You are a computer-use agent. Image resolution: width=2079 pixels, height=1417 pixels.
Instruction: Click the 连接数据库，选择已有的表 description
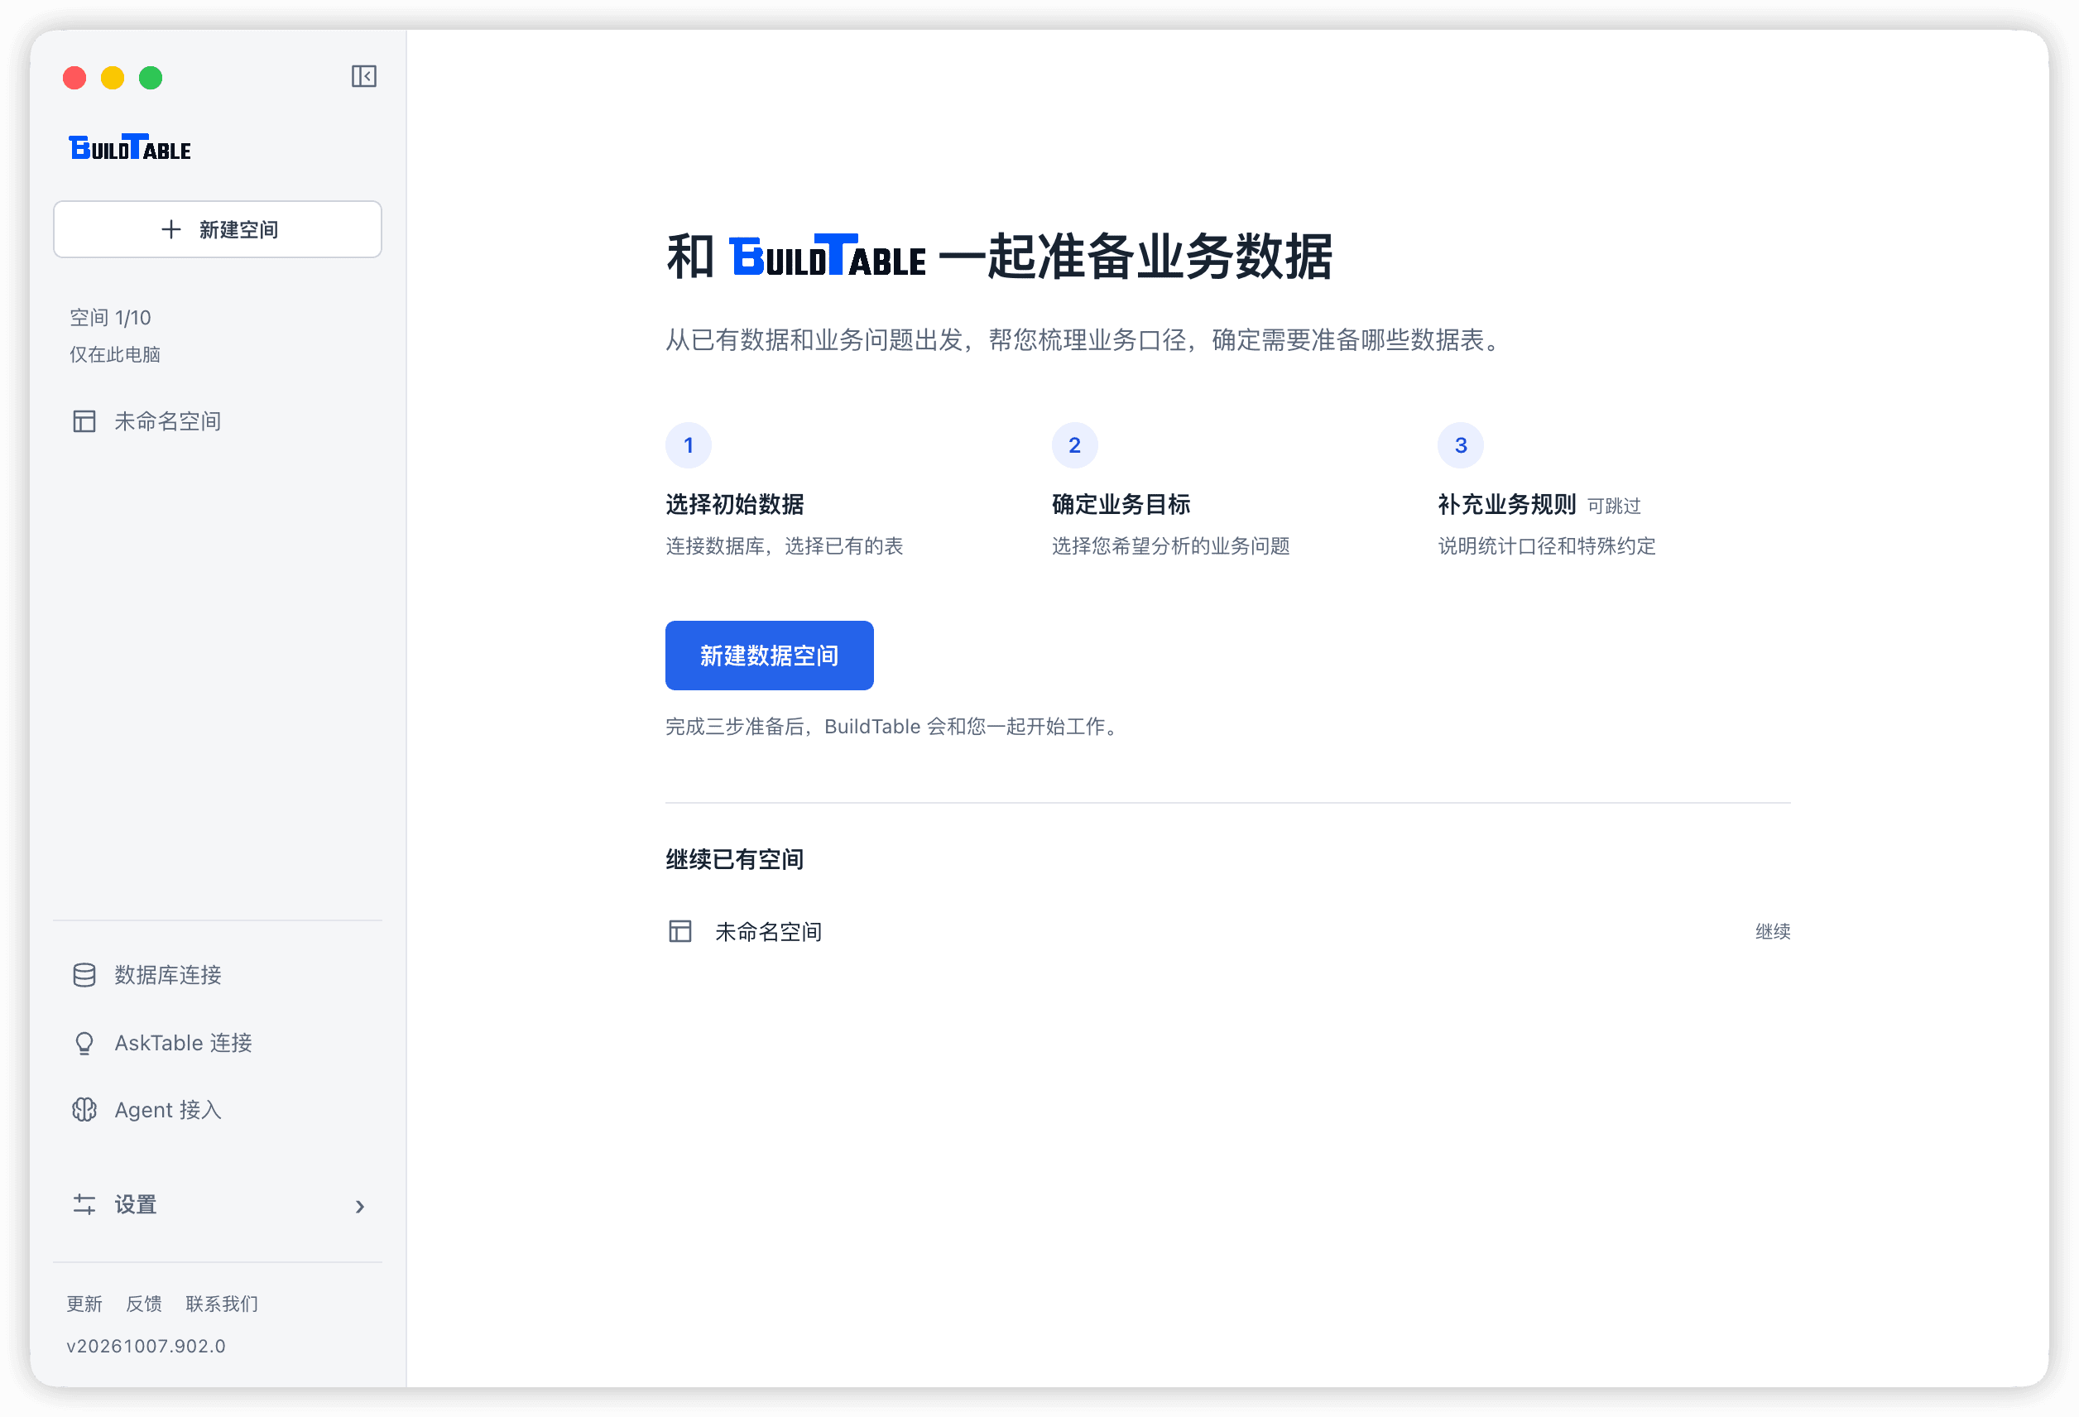point(785,545)
